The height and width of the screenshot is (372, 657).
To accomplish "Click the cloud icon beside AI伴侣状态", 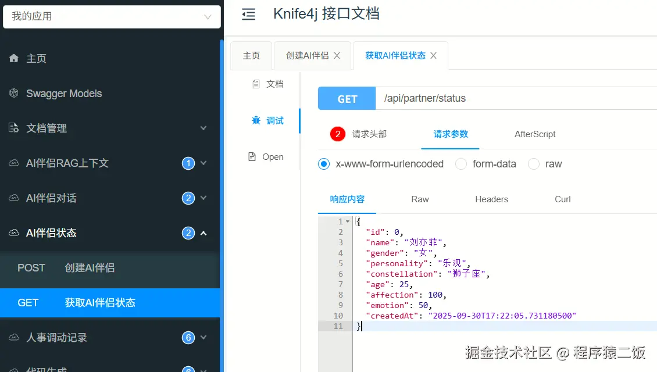I will [14, 233].
